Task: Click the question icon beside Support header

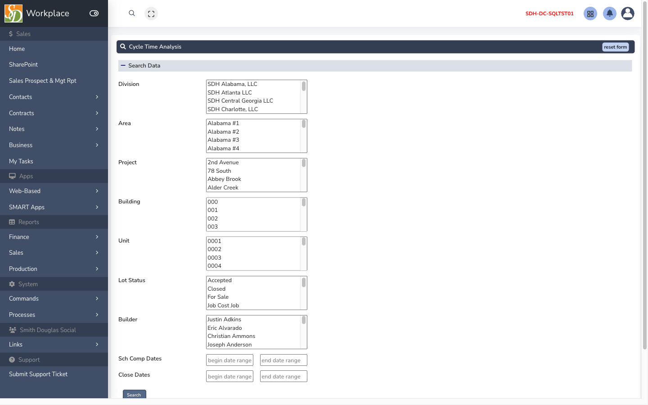Action: coord(12,360)
